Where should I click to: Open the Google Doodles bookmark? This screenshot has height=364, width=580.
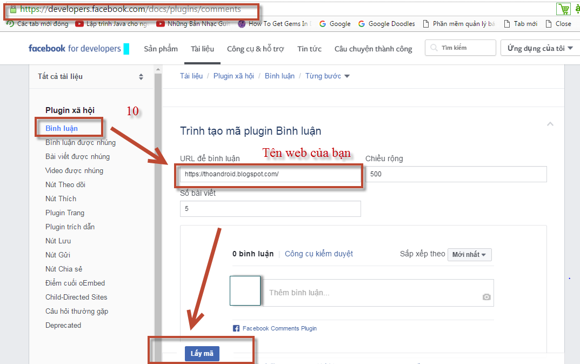(386, 24)
